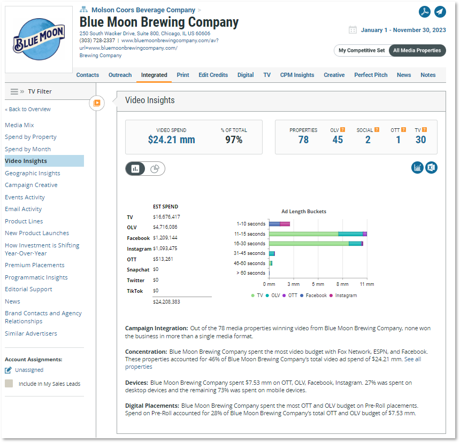Open the TV tab
The image size is (460, 443).
point(267,75)
